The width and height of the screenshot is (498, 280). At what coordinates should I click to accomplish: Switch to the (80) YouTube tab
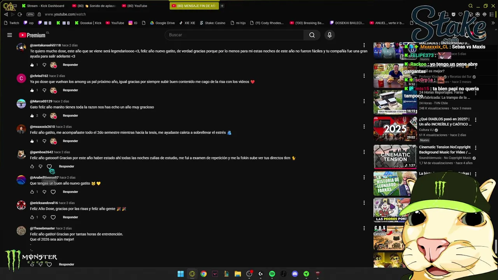[x=135, y=6]
